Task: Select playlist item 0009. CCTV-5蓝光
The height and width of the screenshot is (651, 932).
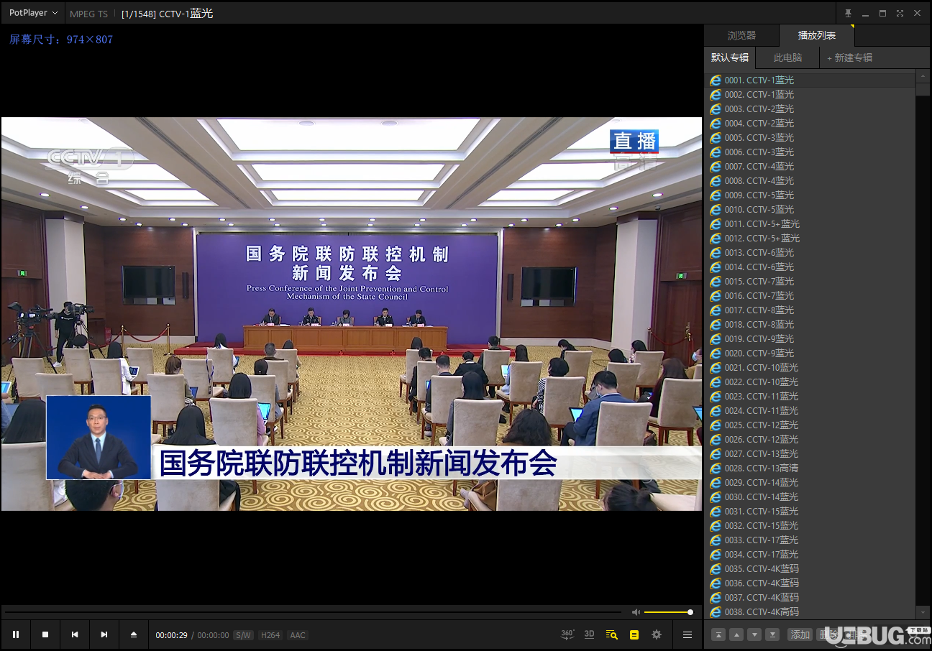Action: [x=810, y=195]
